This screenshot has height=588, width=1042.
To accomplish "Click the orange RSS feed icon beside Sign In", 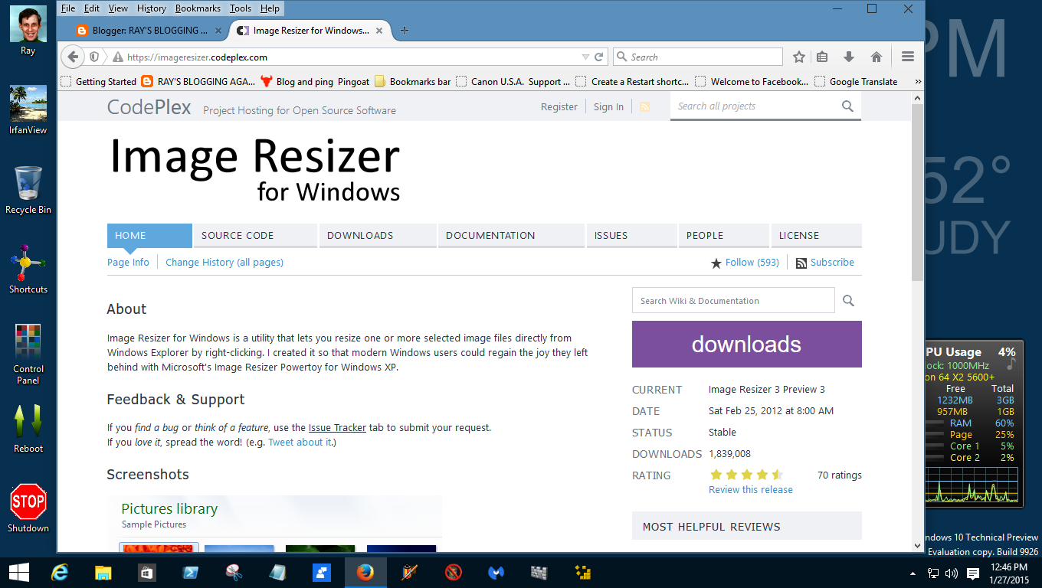I will tap(644, 107).
